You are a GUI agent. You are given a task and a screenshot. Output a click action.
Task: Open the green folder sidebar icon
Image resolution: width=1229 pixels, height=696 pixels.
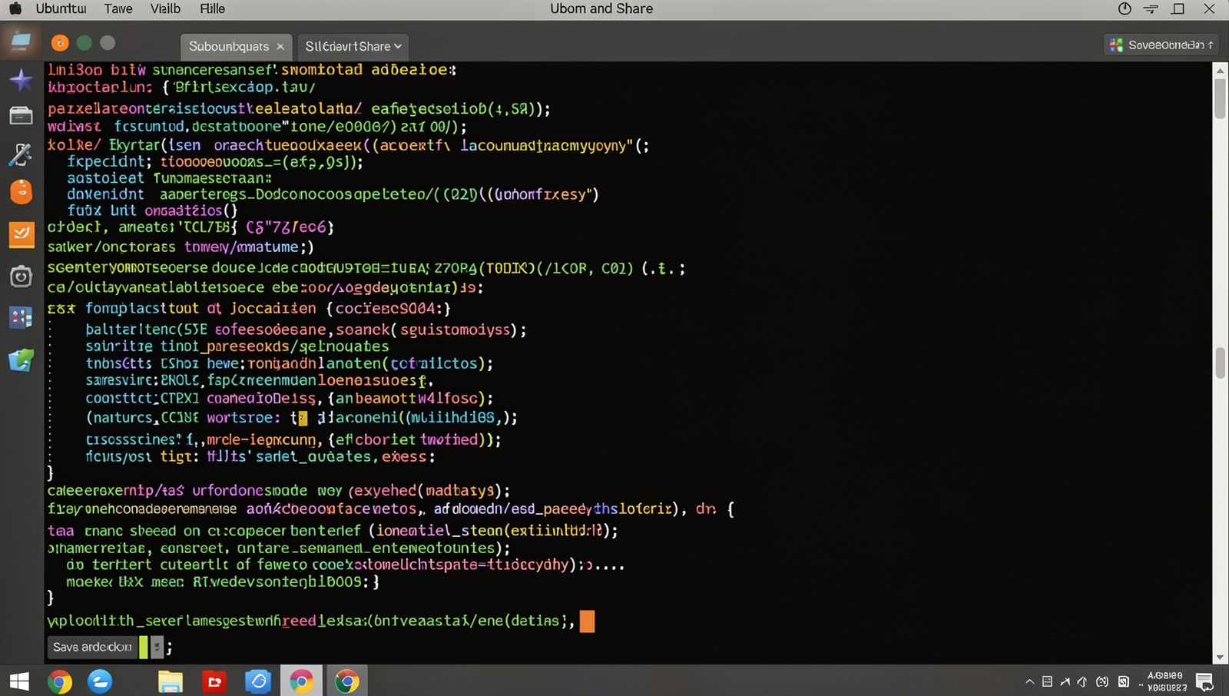tap(21, 360)
